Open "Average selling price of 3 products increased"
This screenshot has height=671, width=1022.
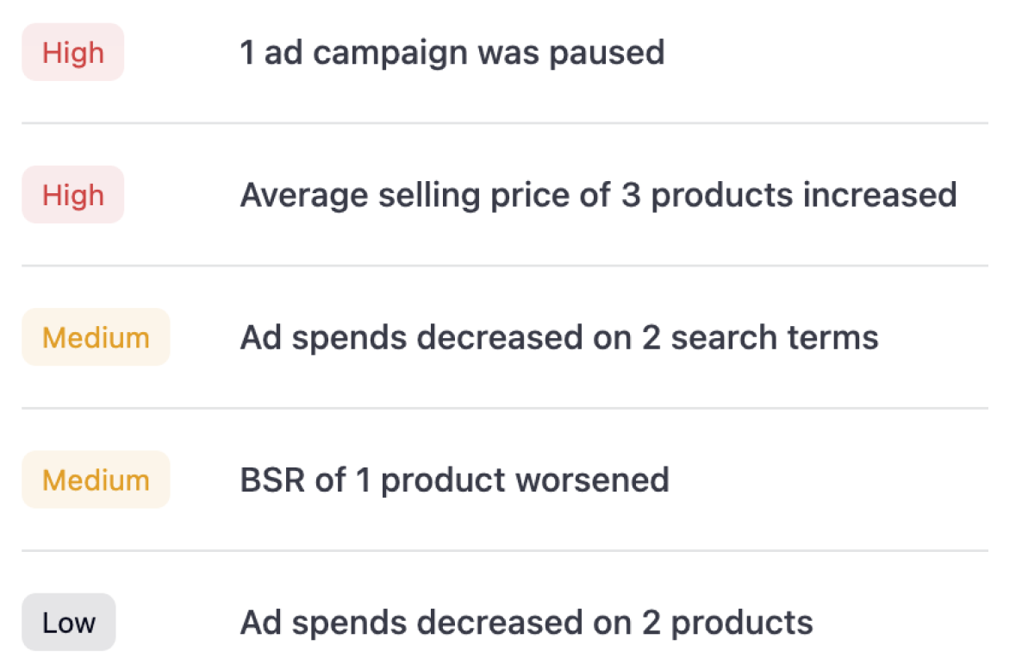(x=598, y=195)
